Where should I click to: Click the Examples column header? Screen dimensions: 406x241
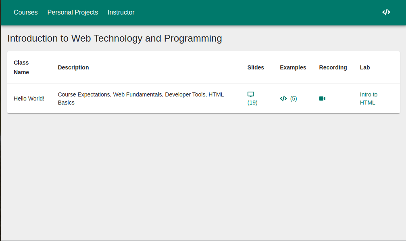coord(293,67)
